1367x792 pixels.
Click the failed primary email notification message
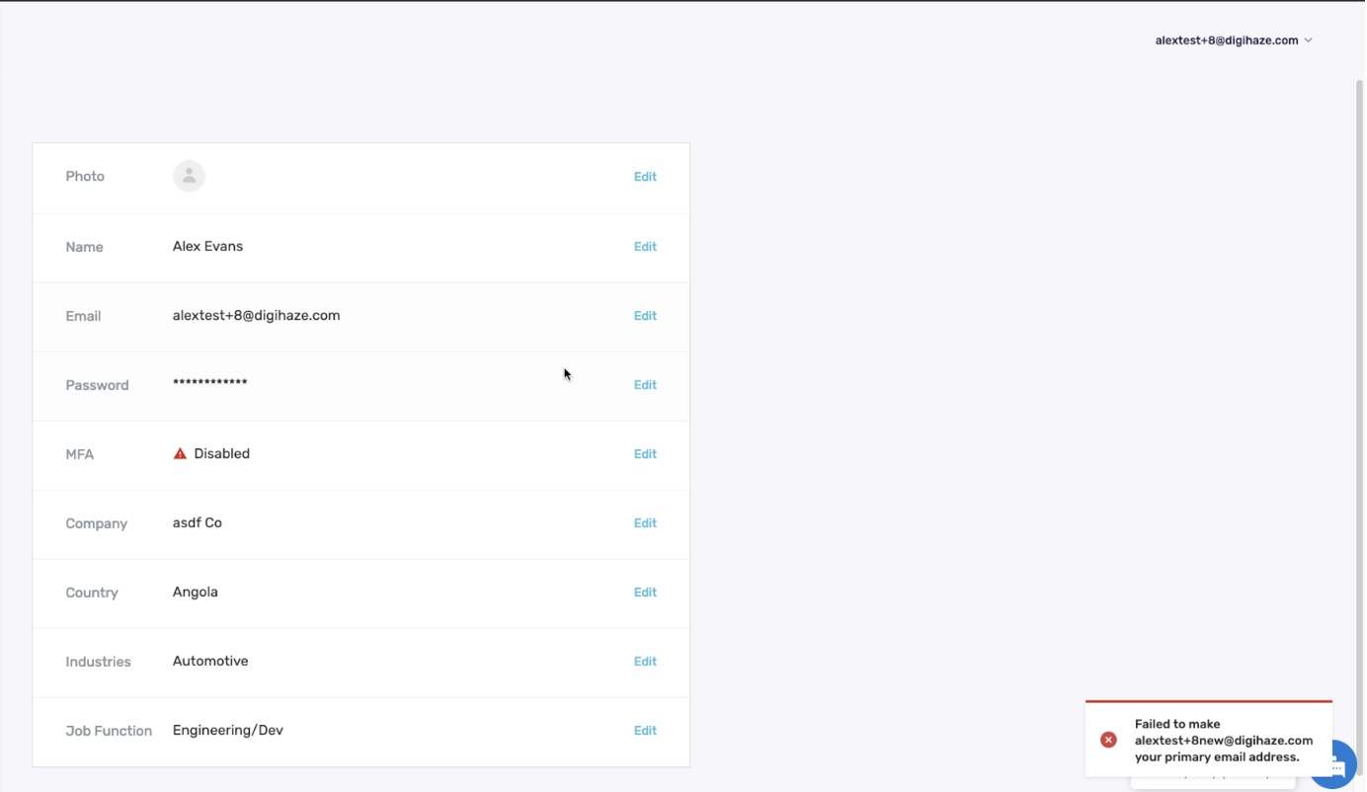coord(1223,741)
